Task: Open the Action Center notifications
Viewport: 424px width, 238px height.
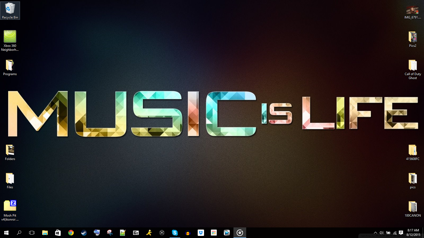Action: (x=401, y=233)
